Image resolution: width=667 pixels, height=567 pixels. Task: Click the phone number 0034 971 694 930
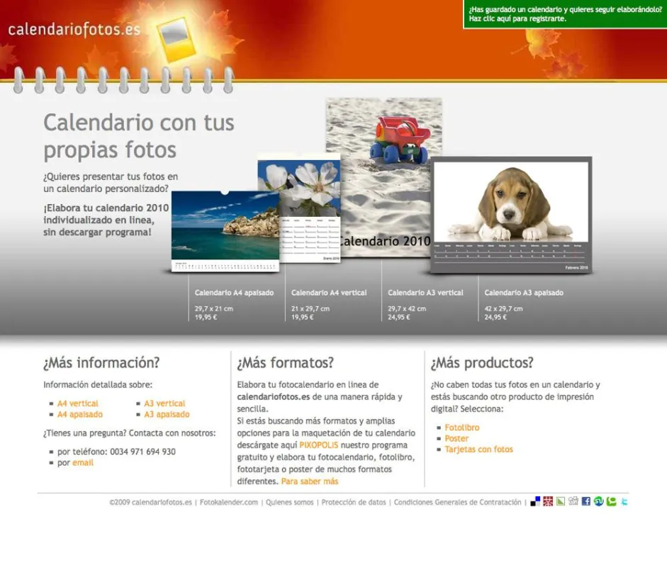[143, 451]
